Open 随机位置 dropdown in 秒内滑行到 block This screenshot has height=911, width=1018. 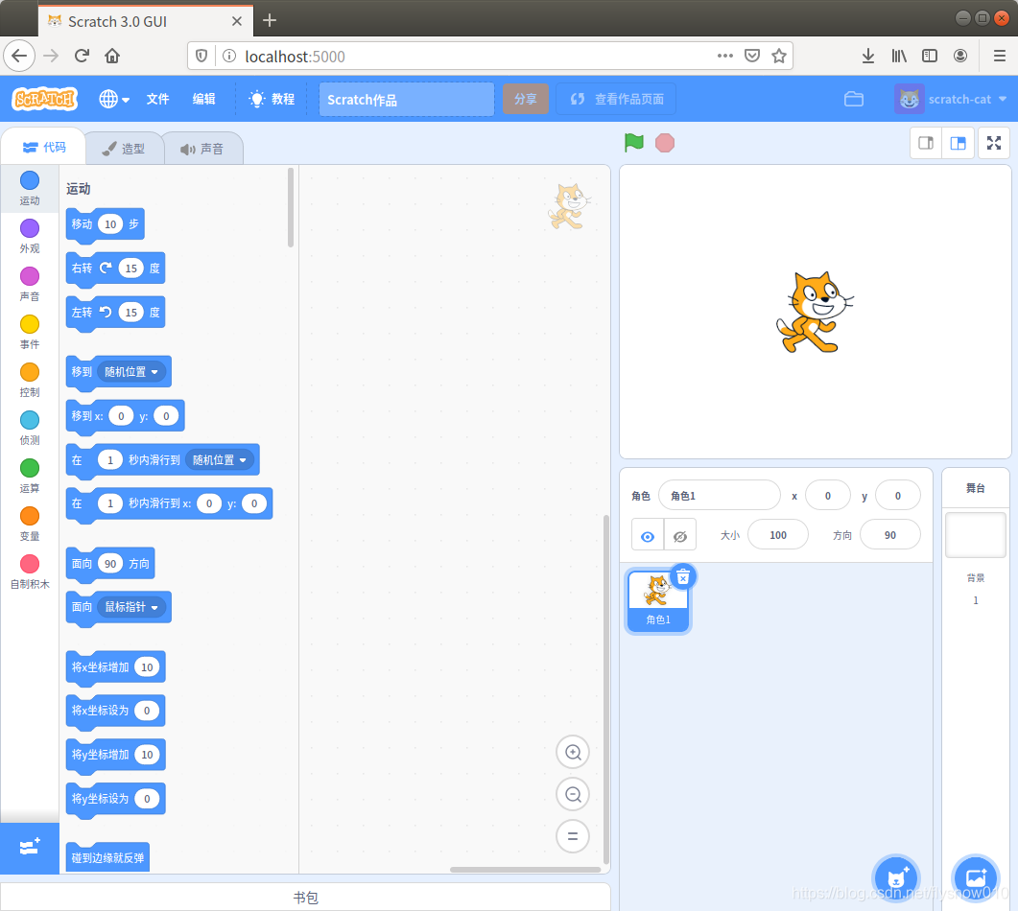[220, 460]
